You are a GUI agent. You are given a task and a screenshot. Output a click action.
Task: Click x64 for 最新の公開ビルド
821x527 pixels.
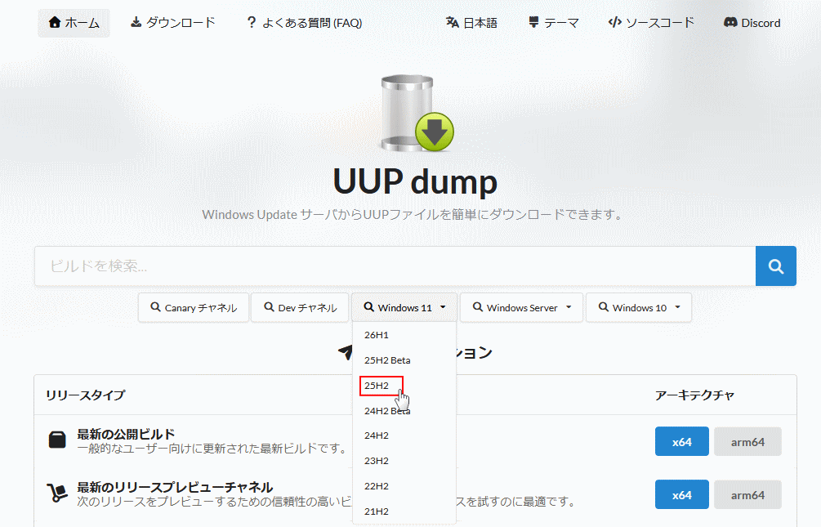pyautogui.click(x=682, y=441)
